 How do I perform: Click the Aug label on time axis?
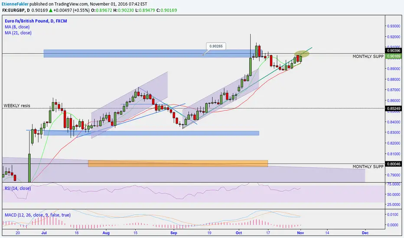point(106,233)
